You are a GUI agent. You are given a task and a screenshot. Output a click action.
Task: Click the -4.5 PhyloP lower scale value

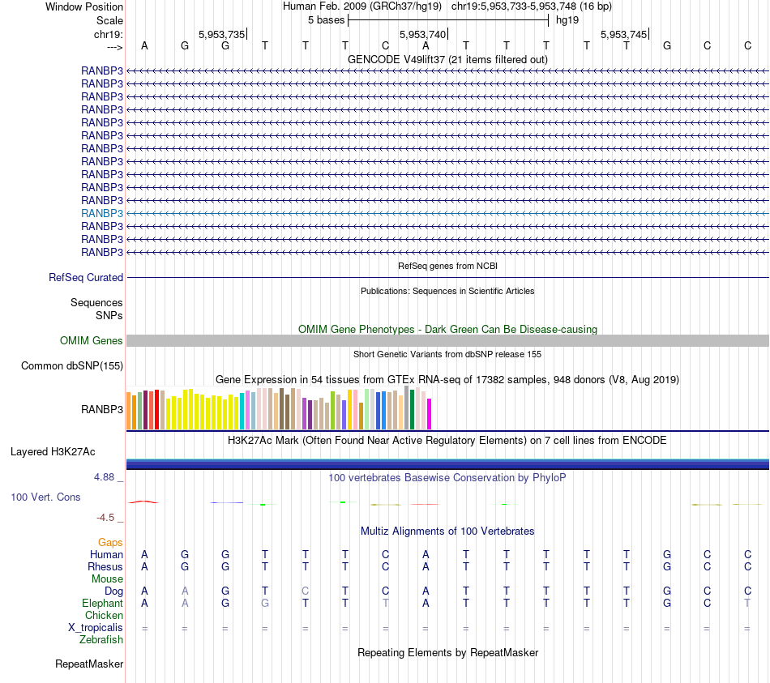105,518
